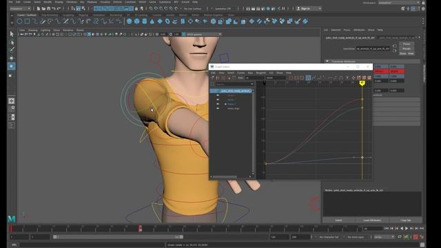Click the Redo arrow in status line
This screenshot has height=248, width=441.
pos(59,9)
